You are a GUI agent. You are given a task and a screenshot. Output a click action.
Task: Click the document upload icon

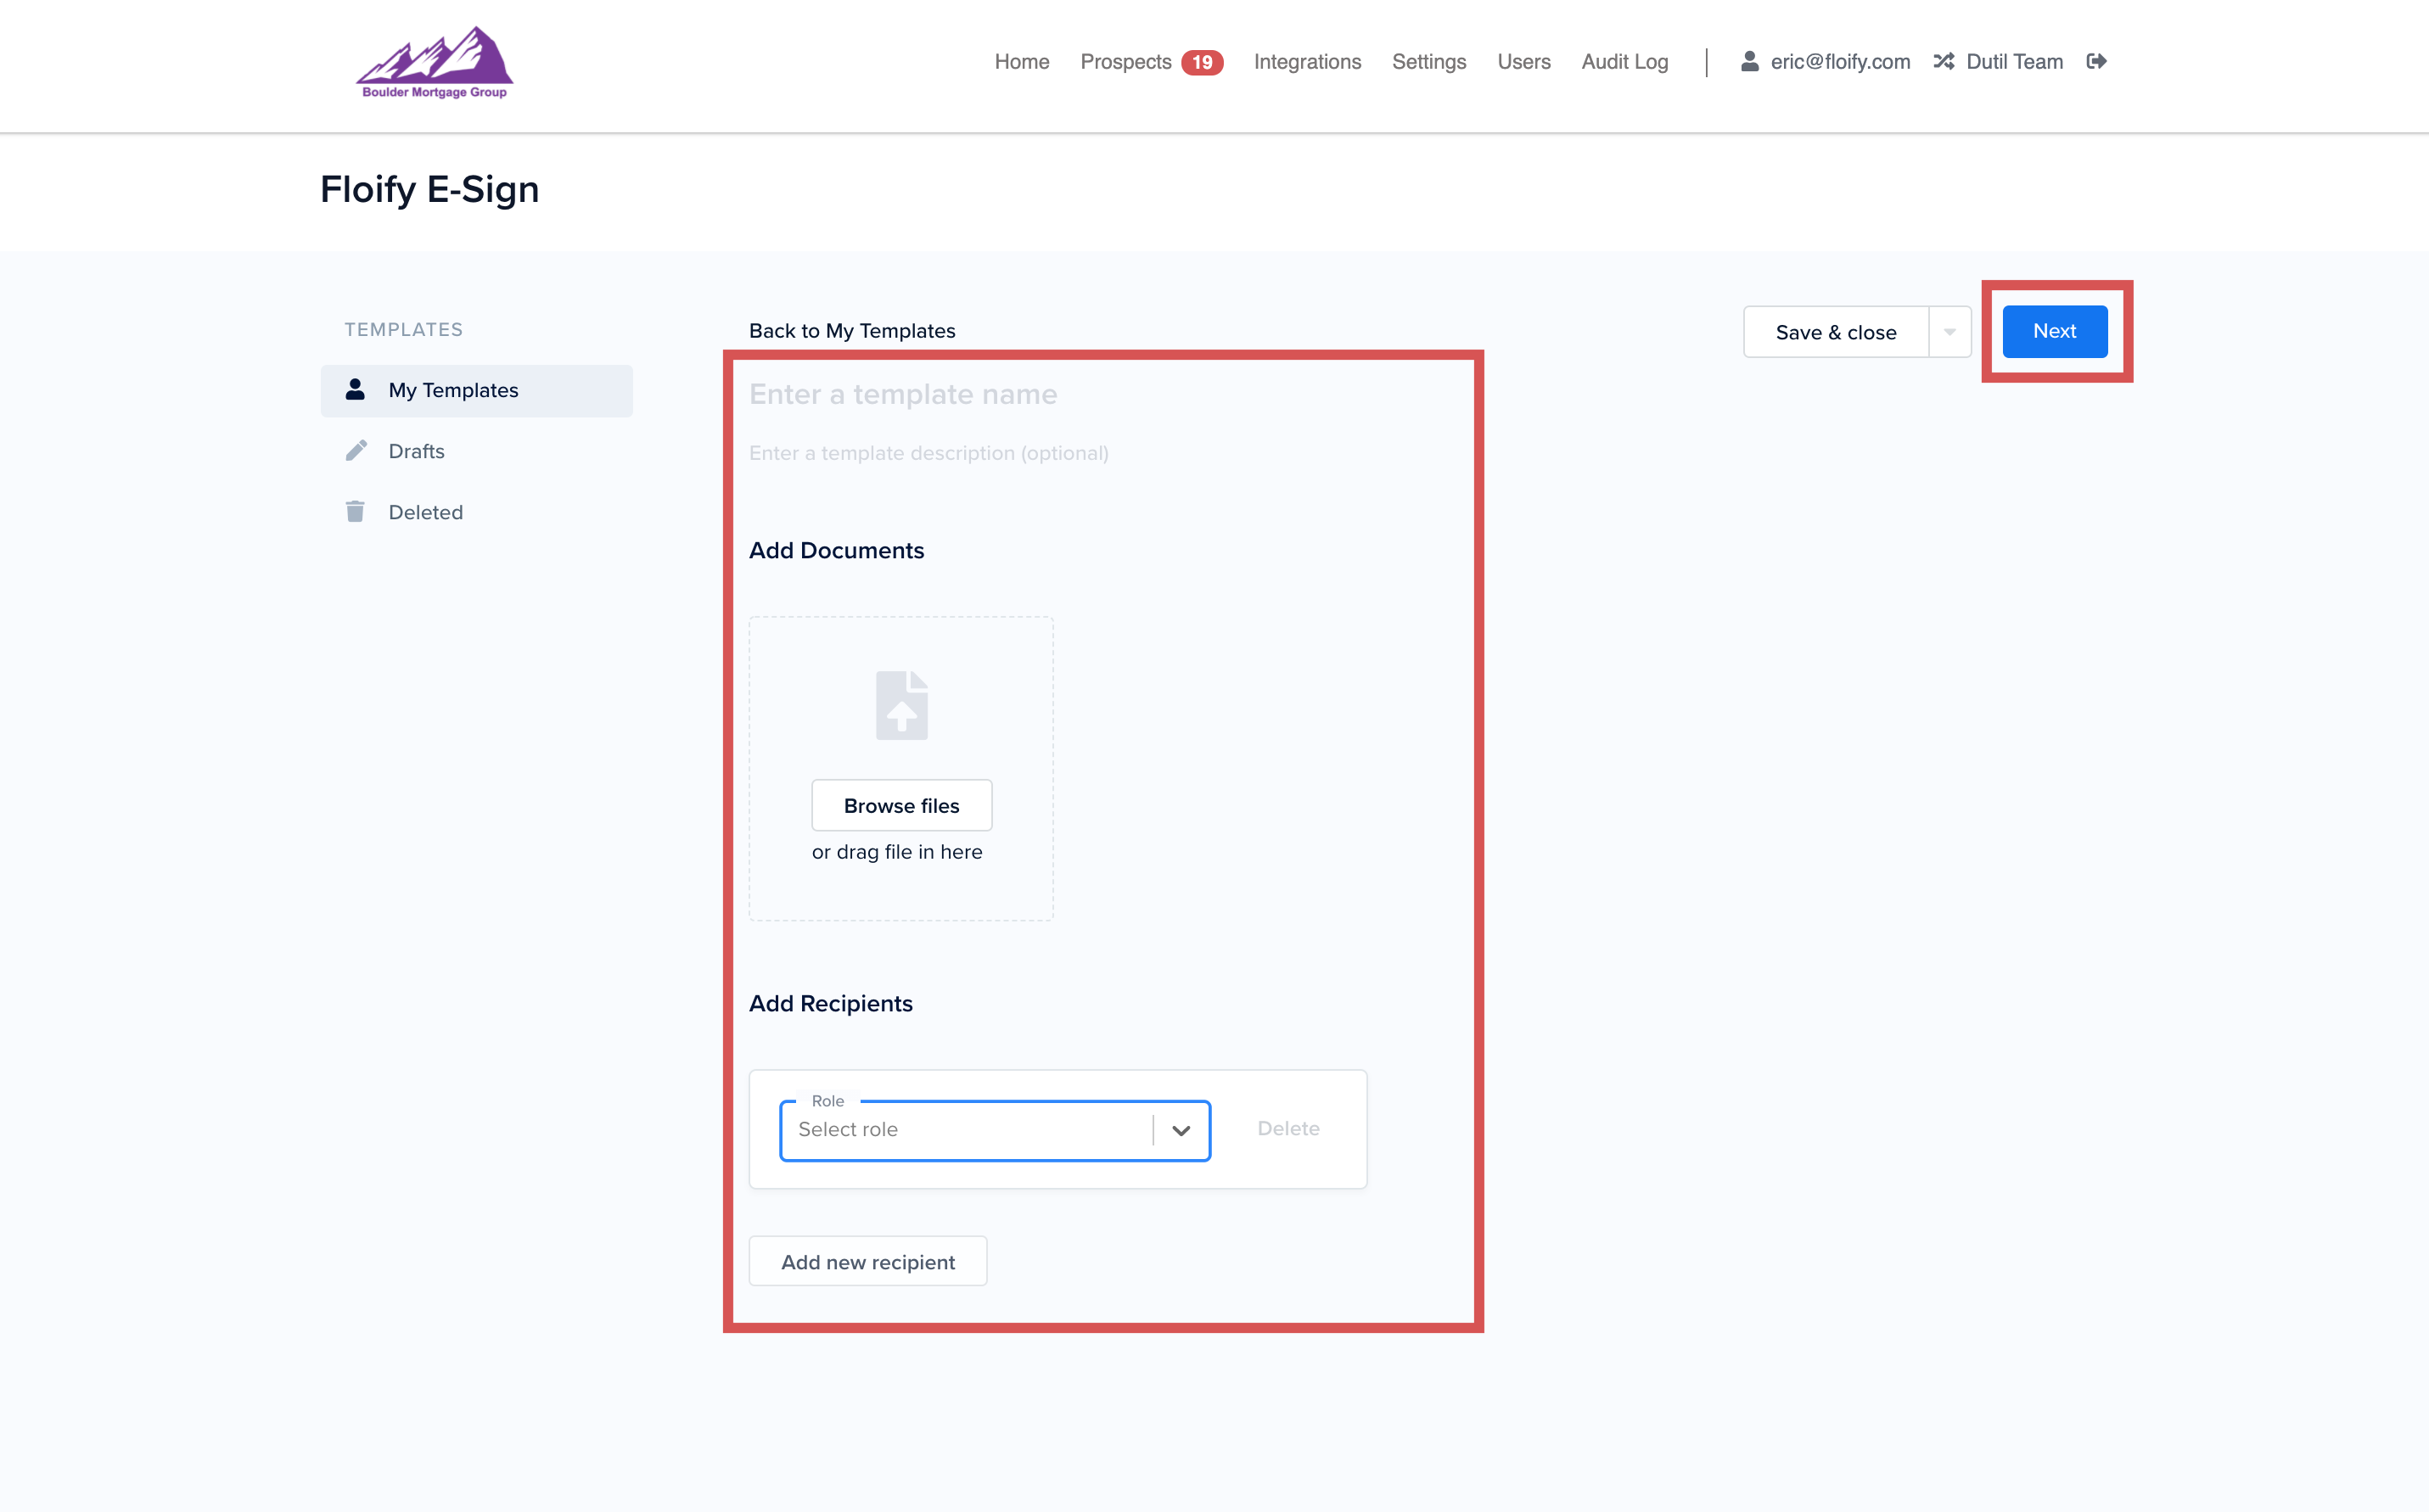pyautogui.click(x=901, y=705)
